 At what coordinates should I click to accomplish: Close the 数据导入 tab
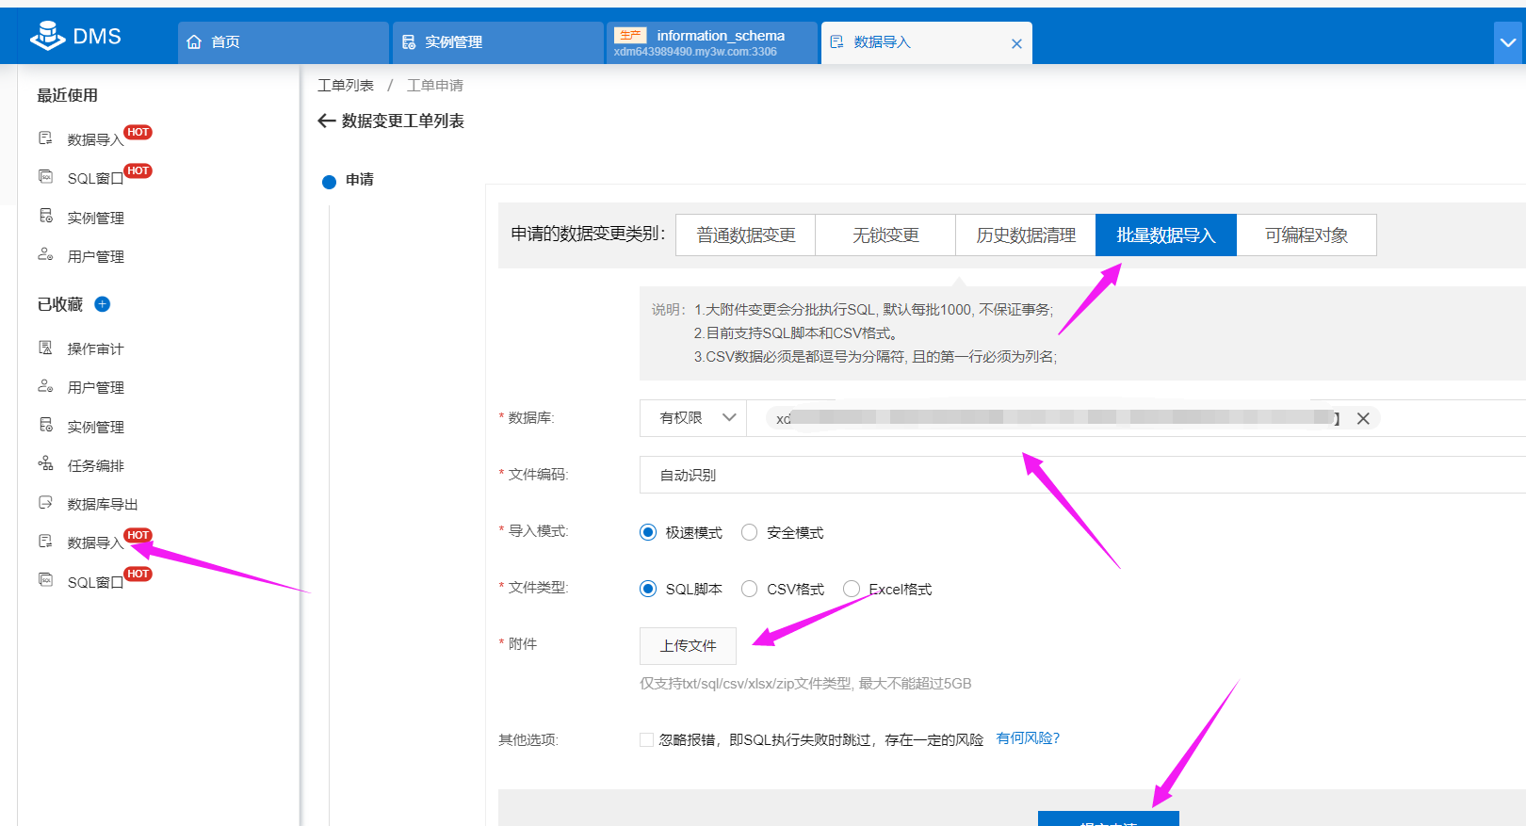[x=1016, y=43]
